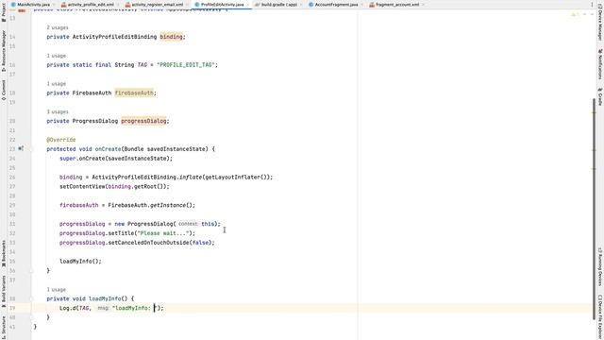Switch to the AccountFragment.java tab

coord(336,5)
